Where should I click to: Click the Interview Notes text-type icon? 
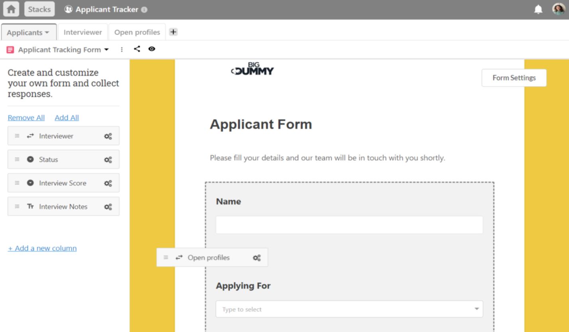pos(30,206)
